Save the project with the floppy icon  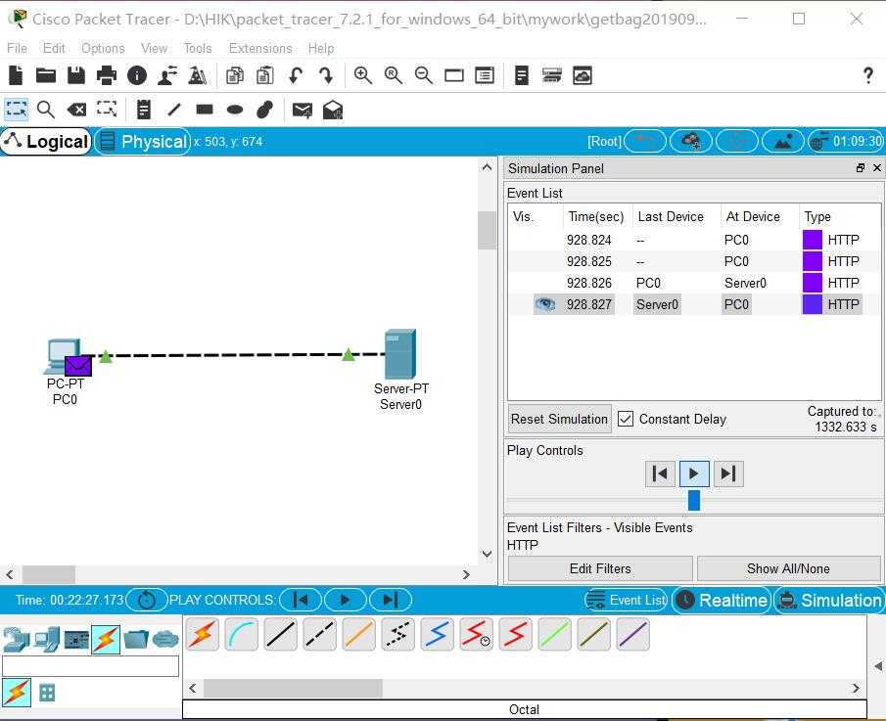click(76, 75)
